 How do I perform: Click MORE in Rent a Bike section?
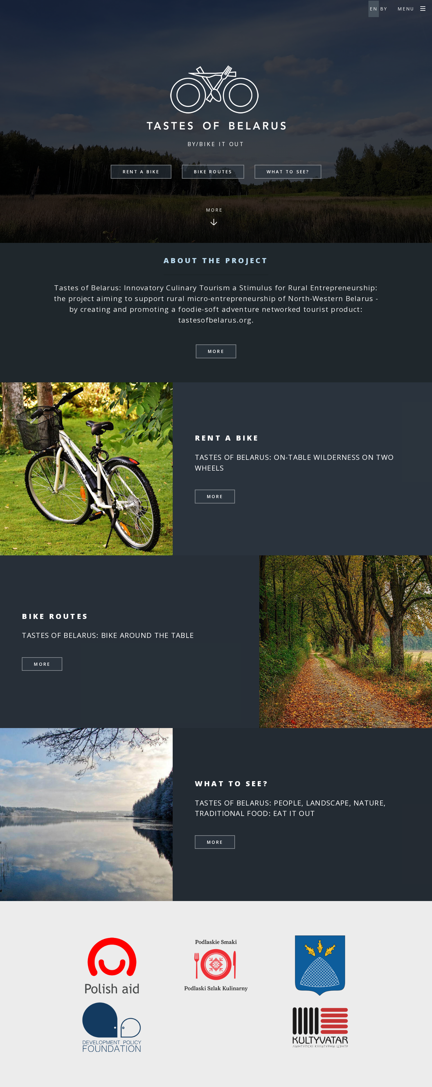click(215, 497)
